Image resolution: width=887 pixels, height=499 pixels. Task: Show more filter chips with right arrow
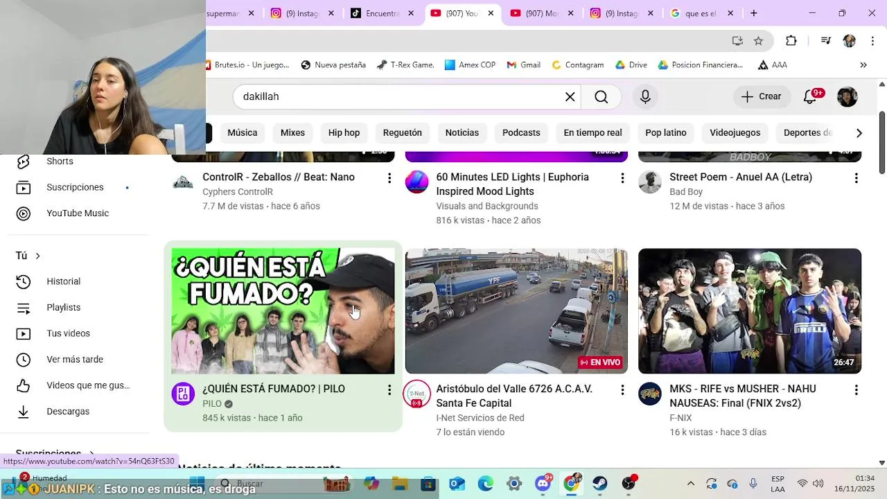pos(859,133)
